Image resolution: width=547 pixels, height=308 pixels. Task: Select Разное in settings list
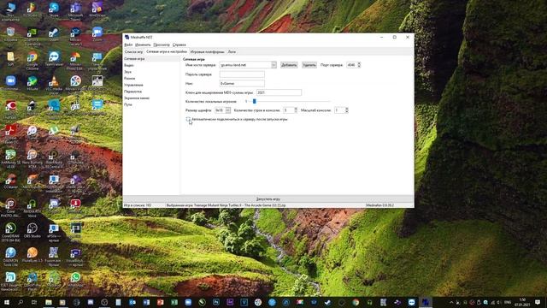[x=151, y=79]
